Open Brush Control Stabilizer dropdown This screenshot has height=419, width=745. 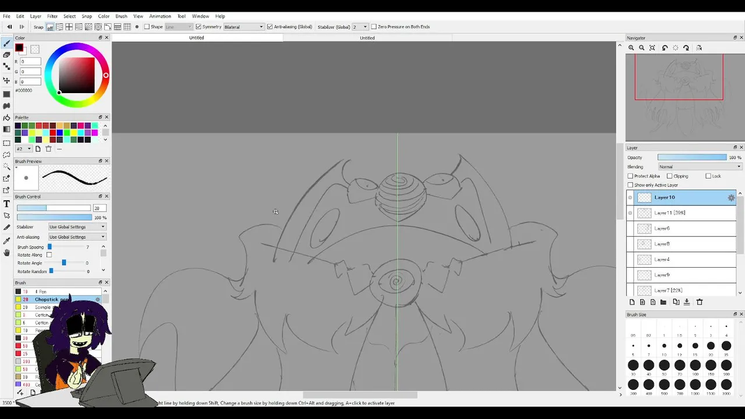click(x=77, y=227)
